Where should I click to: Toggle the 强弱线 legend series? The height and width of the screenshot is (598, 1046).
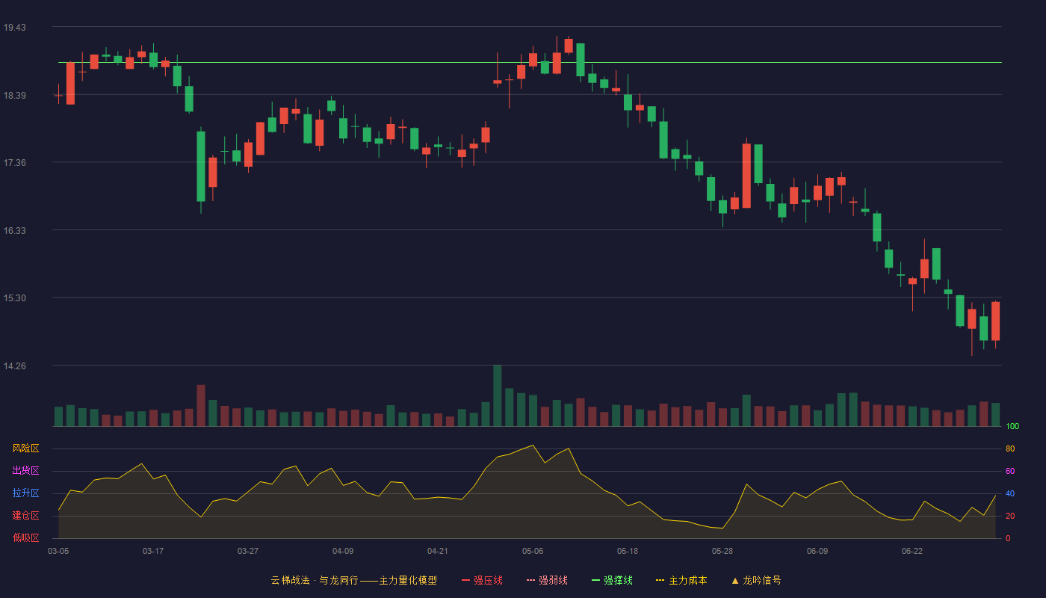click(547, 580)
